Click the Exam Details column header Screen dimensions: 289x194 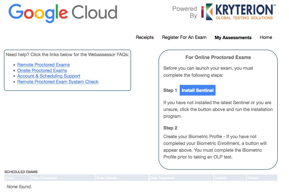(x=122, y=178)
